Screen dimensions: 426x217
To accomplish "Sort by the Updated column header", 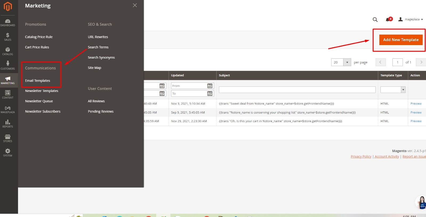I will (192, 75).
